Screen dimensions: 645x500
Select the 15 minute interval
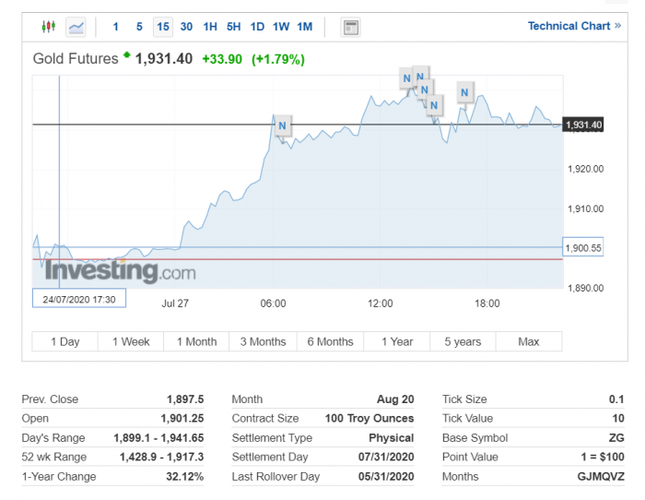pyautogui.click(x=162, y=27)
